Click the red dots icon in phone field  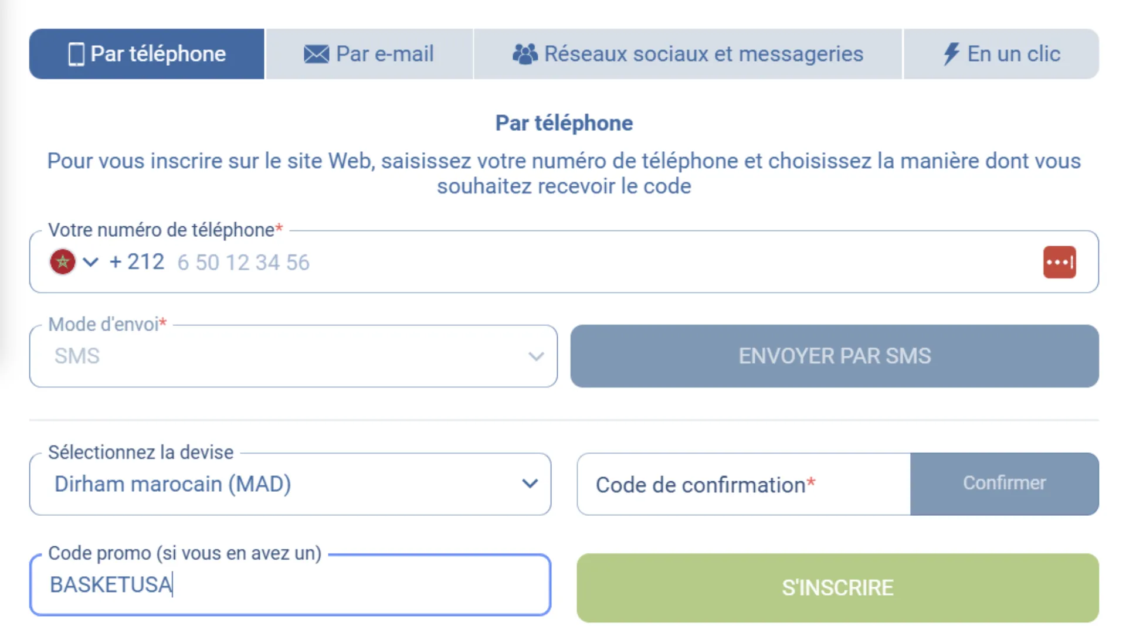pos(1059,262)
